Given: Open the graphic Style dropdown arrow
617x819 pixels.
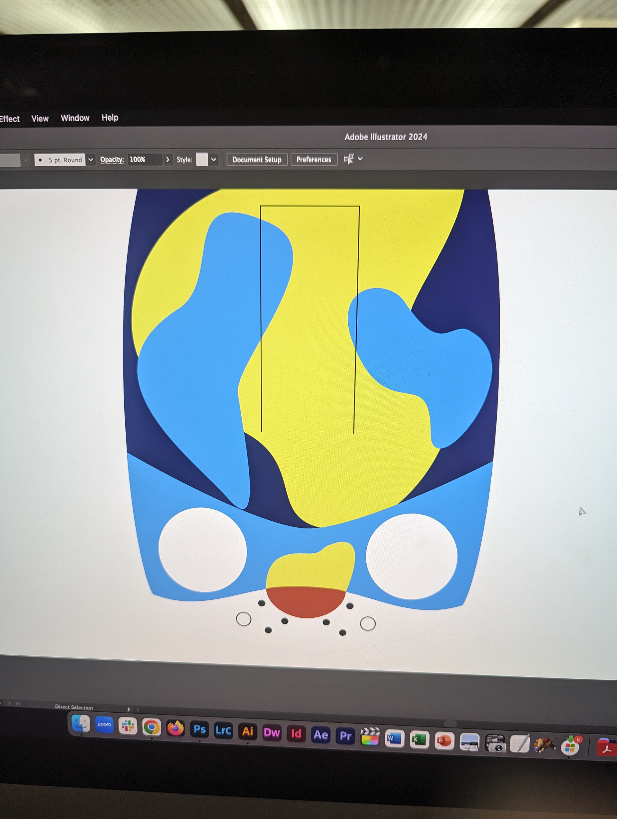Looking at the screenshot, I should point(213,160).
